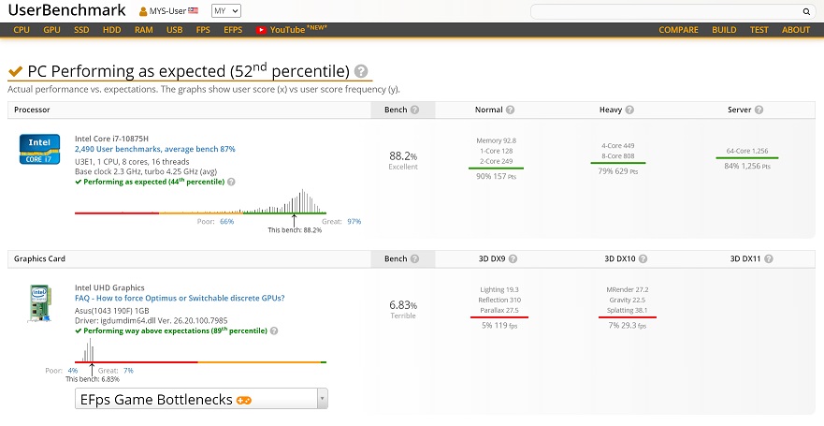
Task: Open FAQ on forcing Optimus discrete GPUs
Action: point(180,298)
